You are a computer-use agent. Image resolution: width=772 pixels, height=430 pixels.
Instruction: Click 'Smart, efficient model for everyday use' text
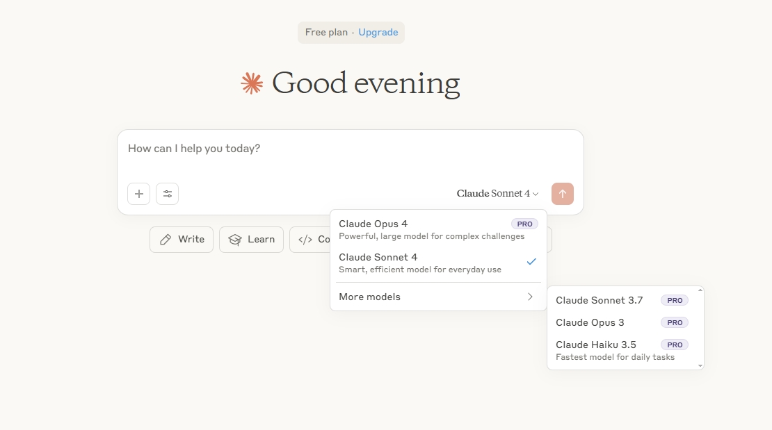420,270
